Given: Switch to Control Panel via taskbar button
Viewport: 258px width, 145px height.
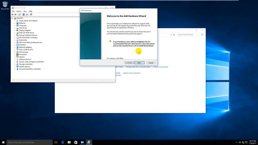Looking at the screenshot, I should pyautogui.click(x=82, y=142).
